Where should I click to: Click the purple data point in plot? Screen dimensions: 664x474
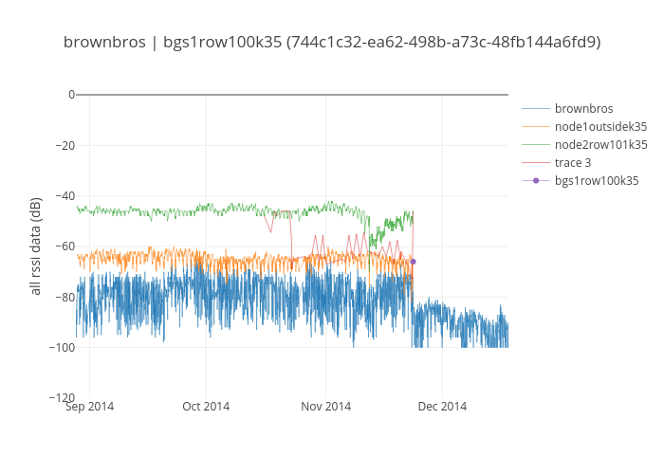413,262
